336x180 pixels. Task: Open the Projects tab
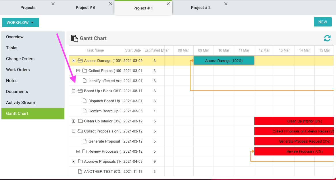(28, 7)
